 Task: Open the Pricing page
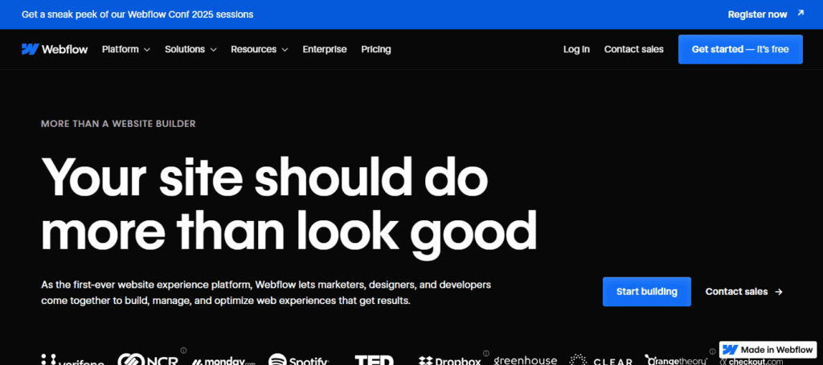pyautogui.click(x=376, y=49)
